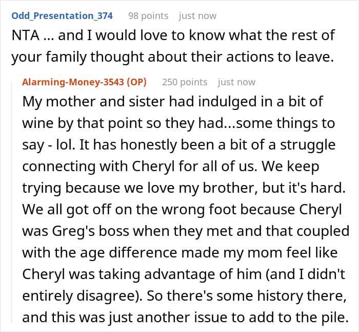
Task: Open top comment's 'just now' timestamp
Action: point(197,16)
